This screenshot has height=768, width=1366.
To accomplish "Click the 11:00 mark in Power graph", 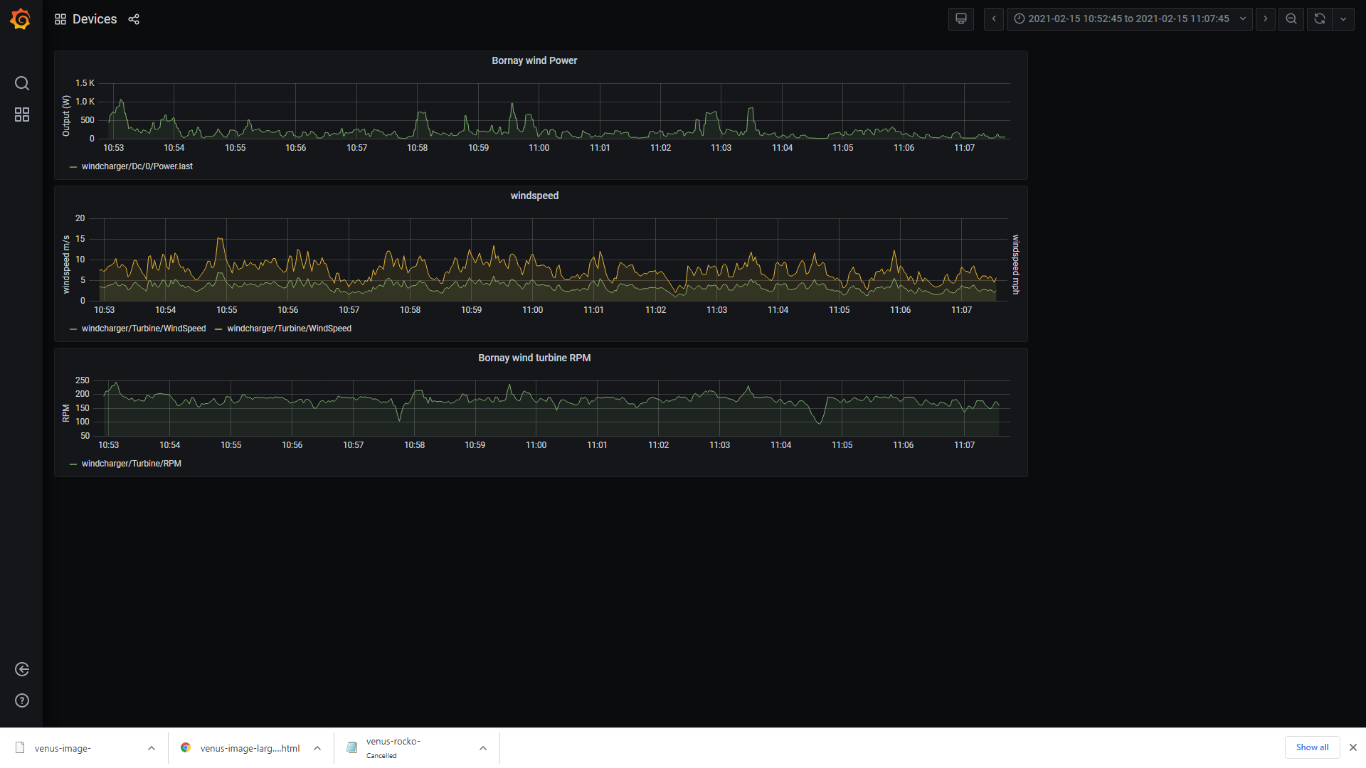I will pos(539,148).
